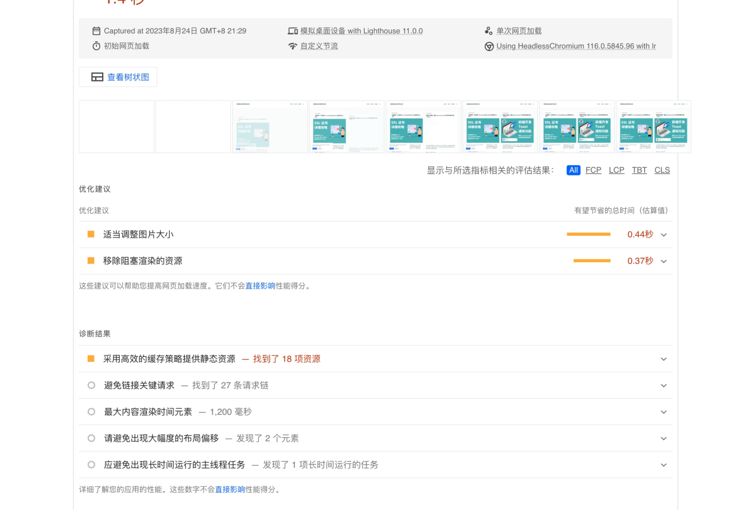Click the orange savings bar for 0.44秒
Screen dimensions: 740x510
(588, 234)
